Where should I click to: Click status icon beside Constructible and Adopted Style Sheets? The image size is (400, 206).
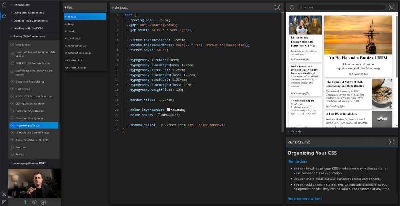click(12, 54)
